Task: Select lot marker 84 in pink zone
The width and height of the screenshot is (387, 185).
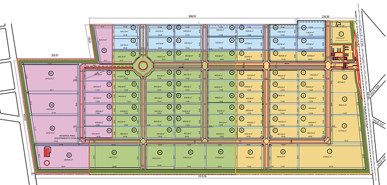Action: 51,104
